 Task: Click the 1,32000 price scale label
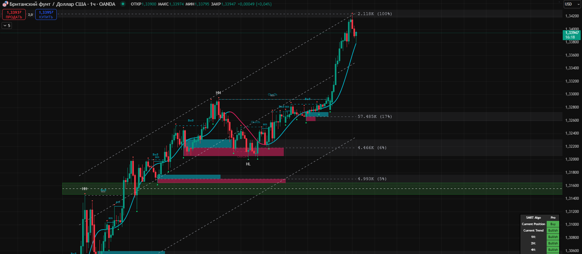click(572, 159)
